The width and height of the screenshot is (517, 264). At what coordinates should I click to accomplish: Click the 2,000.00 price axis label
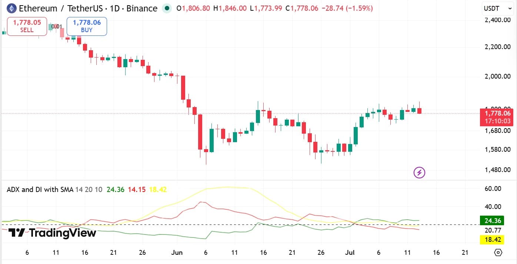498,76
